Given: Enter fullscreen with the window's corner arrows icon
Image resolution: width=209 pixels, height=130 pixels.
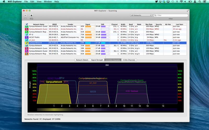Looking at the screenshot, I should click(188, 11).
